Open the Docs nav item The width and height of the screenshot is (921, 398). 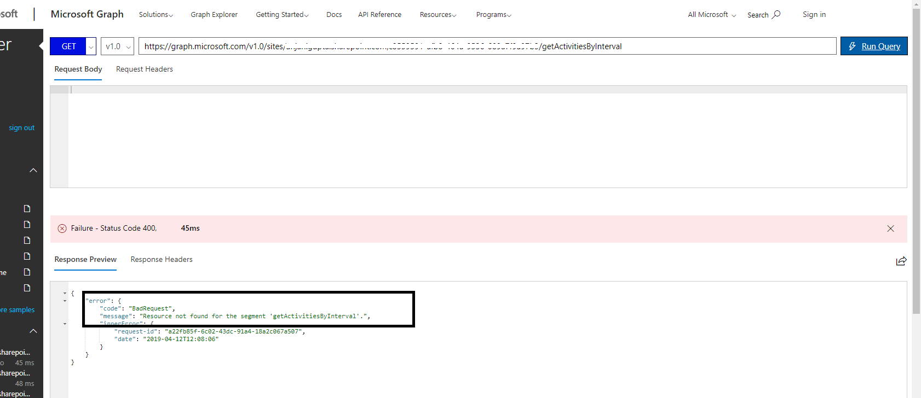pyautogui.click(x=334, y=15)
